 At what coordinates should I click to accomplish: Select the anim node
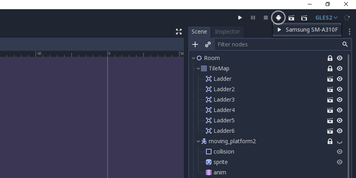click(220, 172)
